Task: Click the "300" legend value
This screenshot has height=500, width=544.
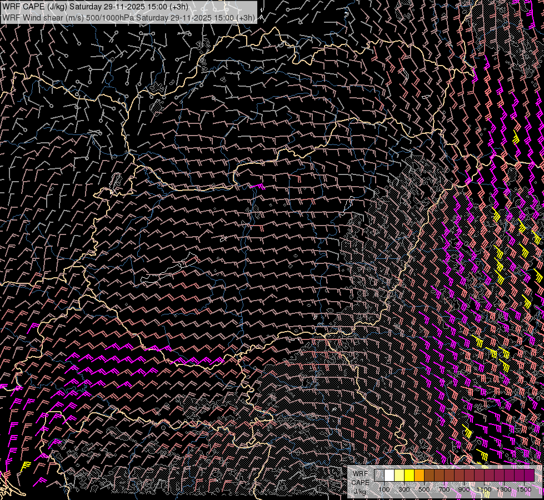Action: [404, 489]
